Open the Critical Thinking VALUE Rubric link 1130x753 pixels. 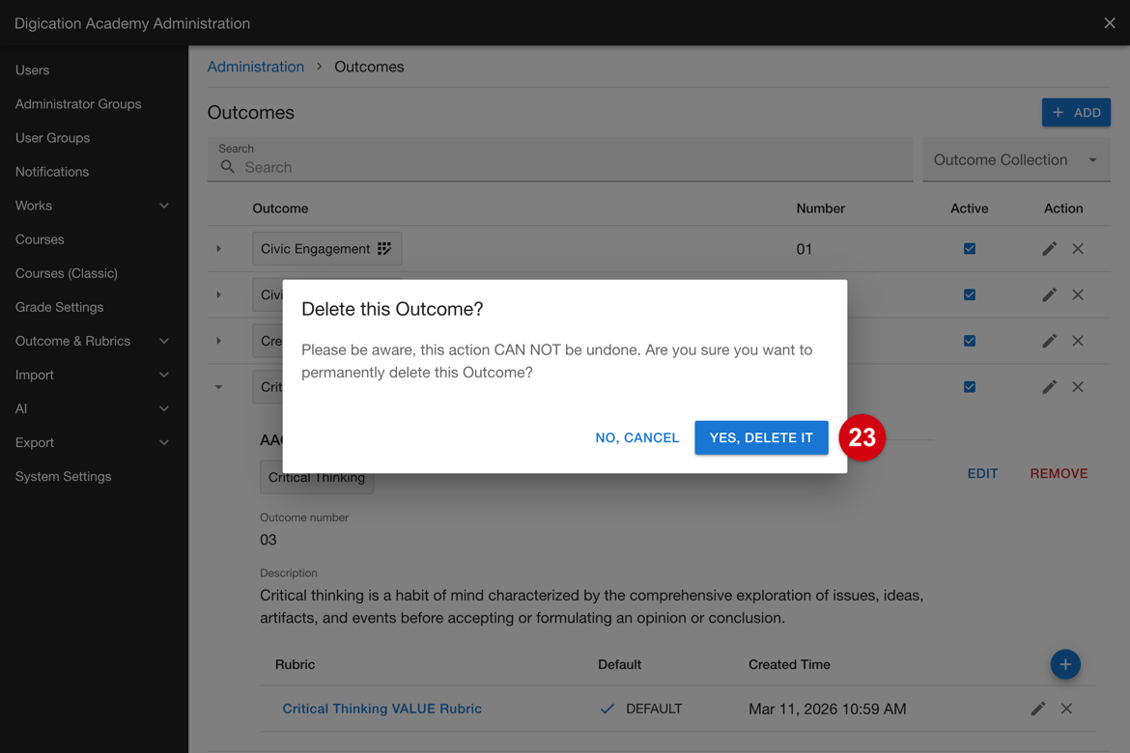381,709
